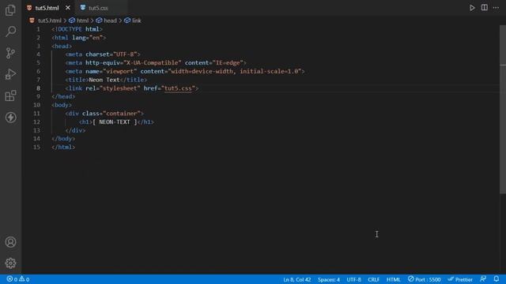The image size is (506, 284).
Task: Change line ending via CRLF item
Action: [374, 279]
